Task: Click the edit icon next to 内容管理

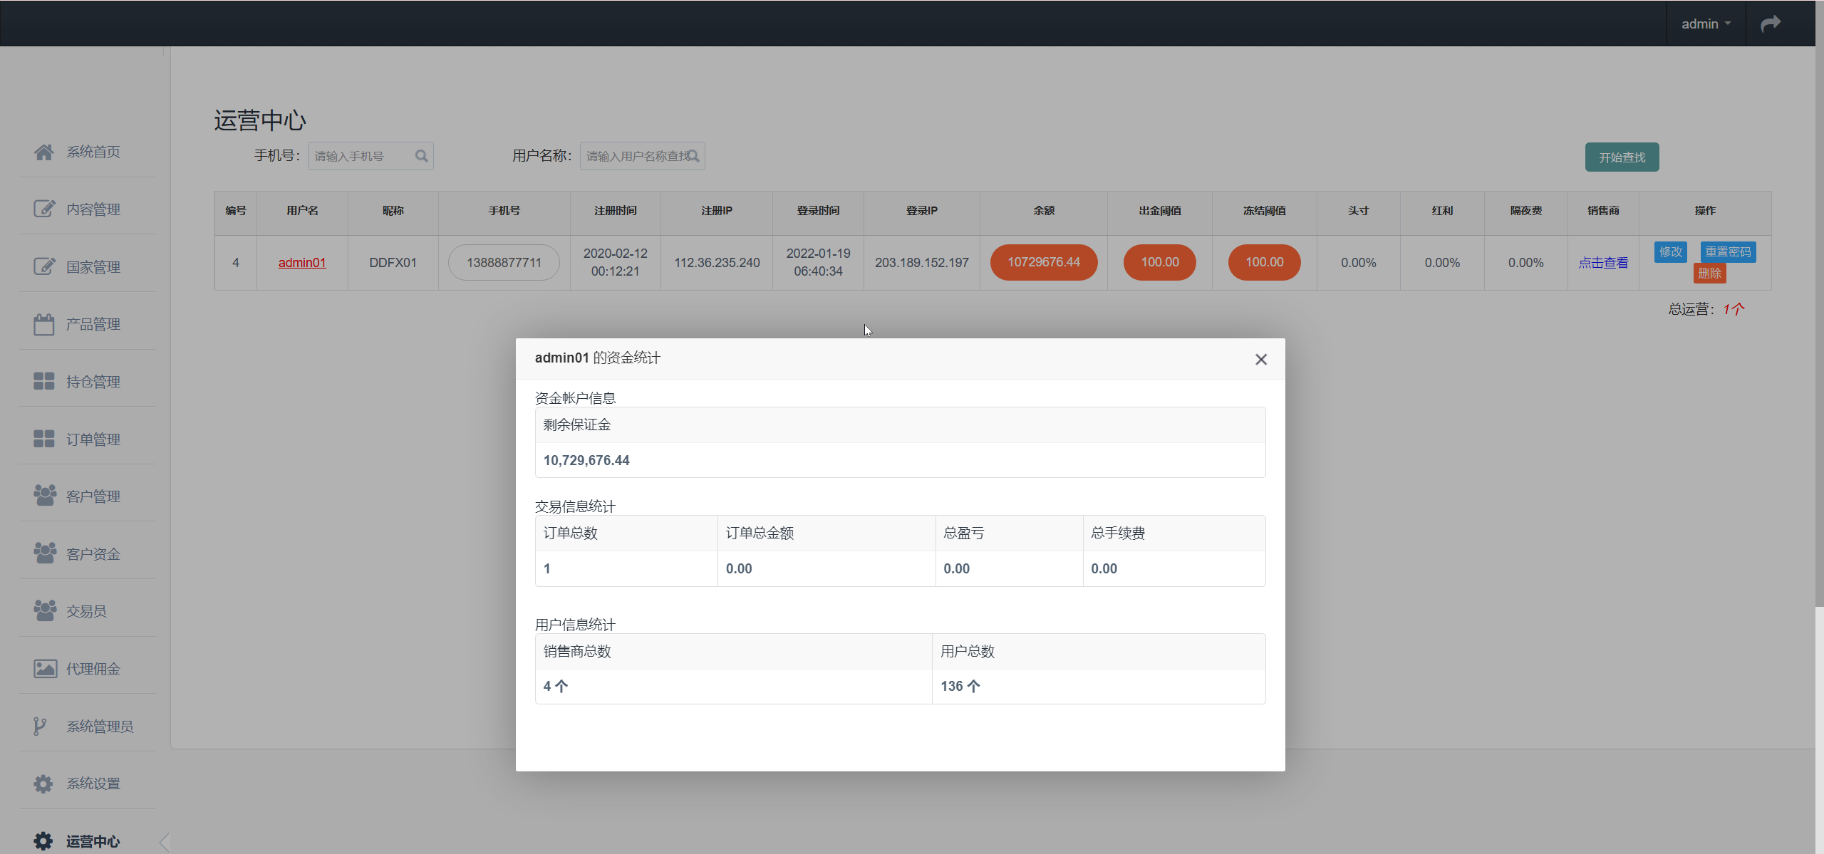Action: point(44,209)
